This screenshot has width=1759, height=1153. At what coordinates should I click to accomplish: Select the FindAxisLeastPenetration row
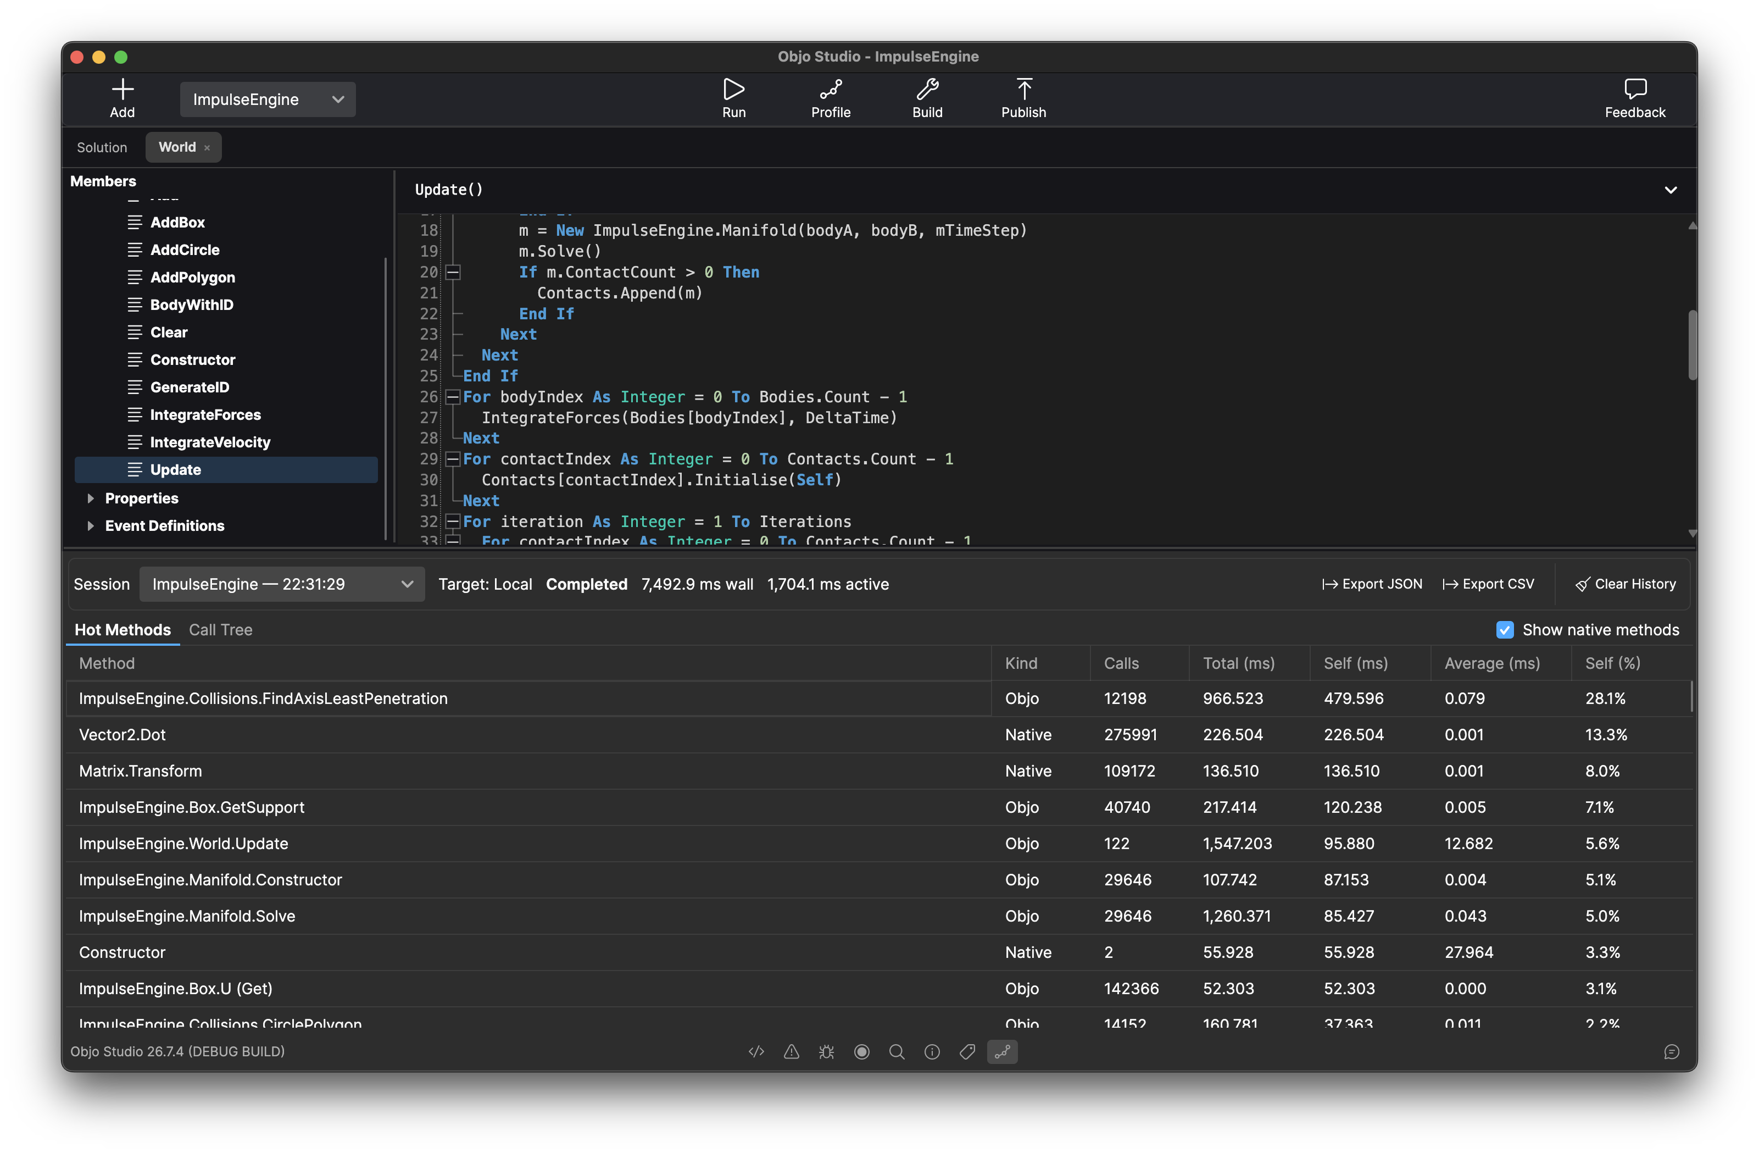point(879,698)
